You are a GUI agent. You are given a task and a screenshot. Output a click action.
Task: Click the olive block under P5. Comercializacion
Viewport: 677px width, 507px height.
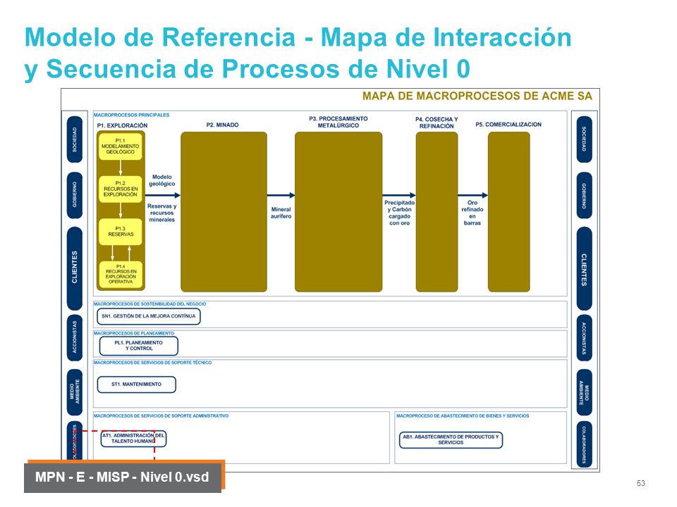point(508,212)
